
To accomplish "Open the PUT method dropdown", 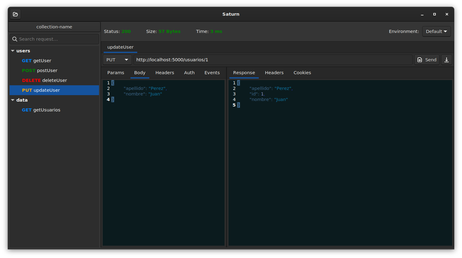I will (x=117, y=60).
